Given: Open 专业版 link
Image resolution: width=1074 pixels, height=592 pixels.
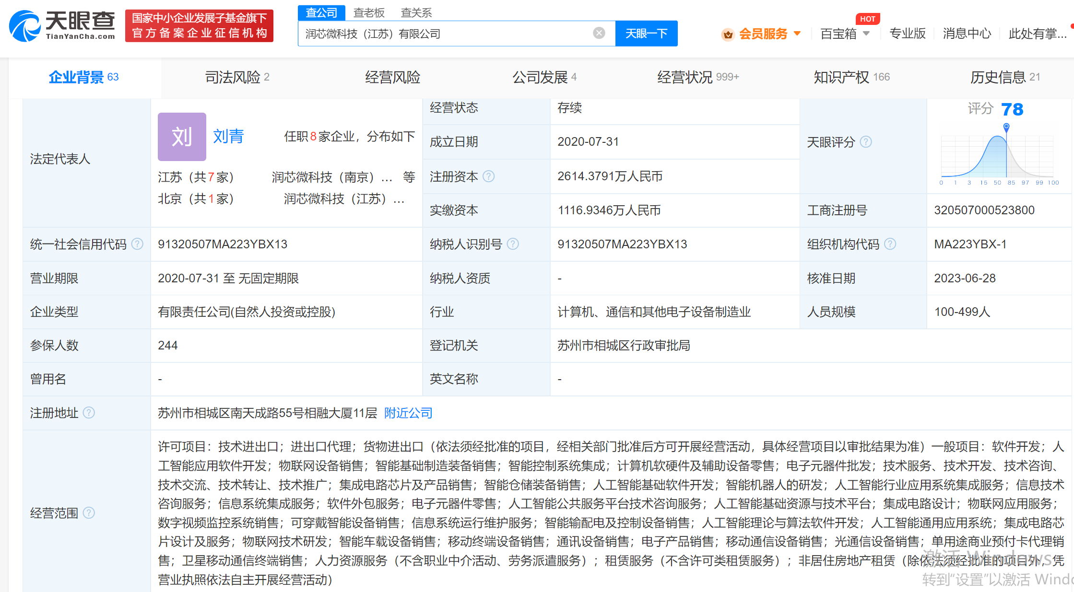Looking at the screenshot, I should [907, 34].
